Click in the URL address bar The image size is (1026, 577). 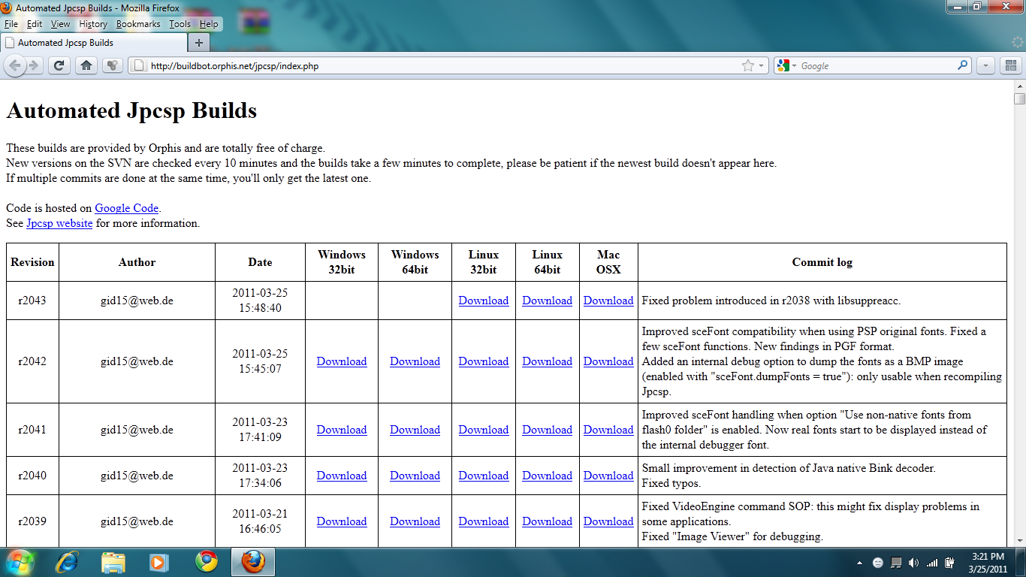coord(436,66)
